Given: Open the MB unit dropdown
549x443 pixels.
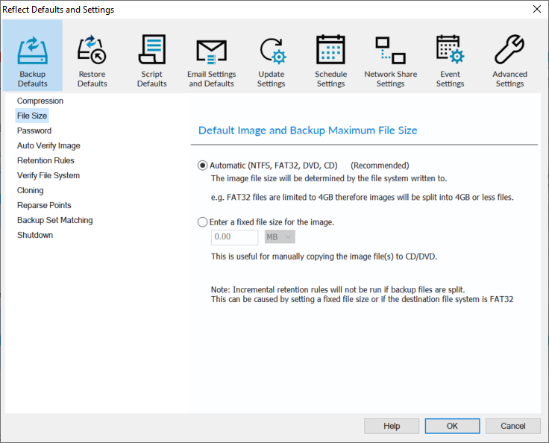Looking at the screenshot, I should [x=280, y=237].
